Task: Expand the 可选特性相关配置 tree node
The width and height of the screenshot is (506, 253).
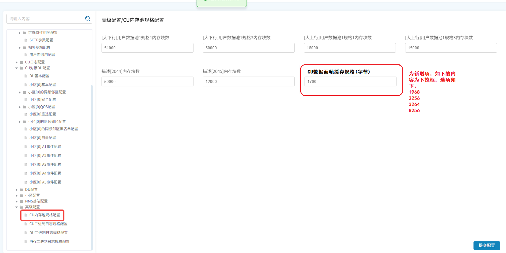Action: pyautogui.click(x=20, y=33)
